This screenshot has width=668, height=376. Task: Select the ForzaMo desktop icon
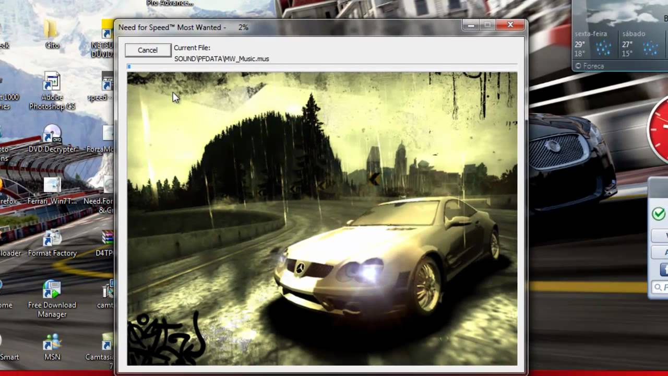pos(101,139)
